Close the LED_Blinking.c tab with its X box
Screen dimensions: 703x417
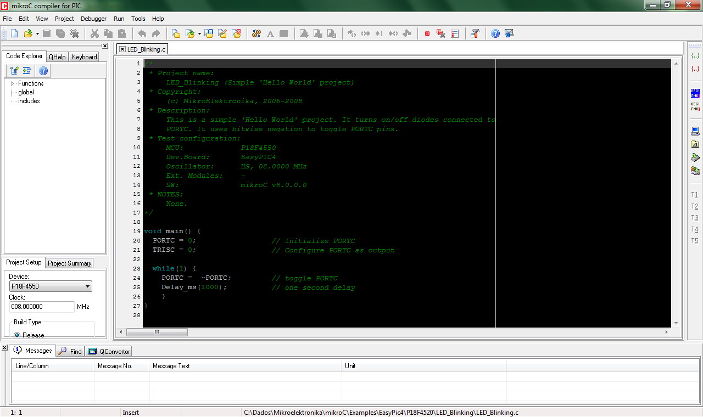pyautogui.click(x=122, y=49)
